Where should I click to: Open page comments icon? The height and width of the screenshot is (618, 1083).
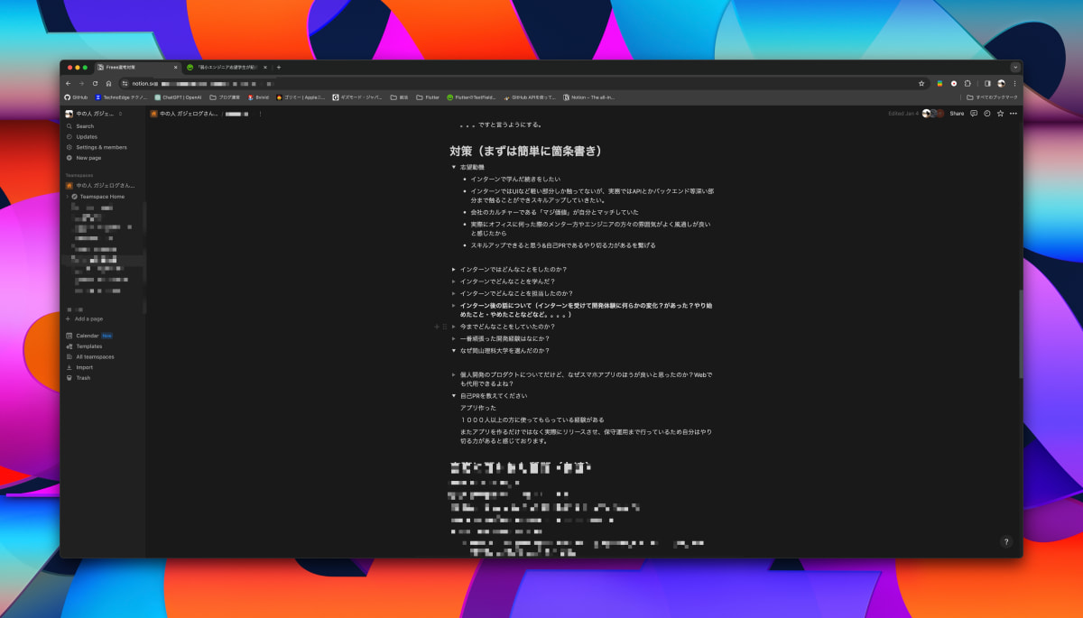974,114
